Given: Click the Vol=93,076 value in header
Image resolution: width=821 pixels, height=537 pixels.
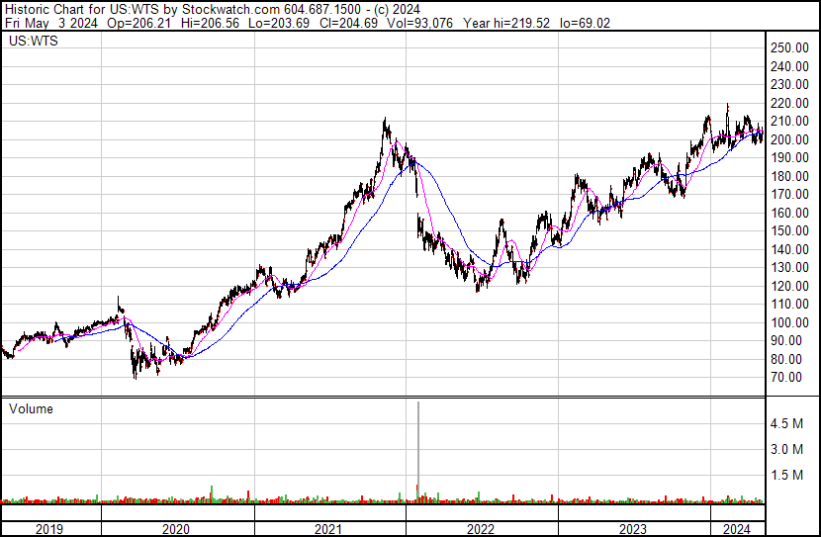Looking at the screenshot, I should pyautogui.click(x=419, y=23).
